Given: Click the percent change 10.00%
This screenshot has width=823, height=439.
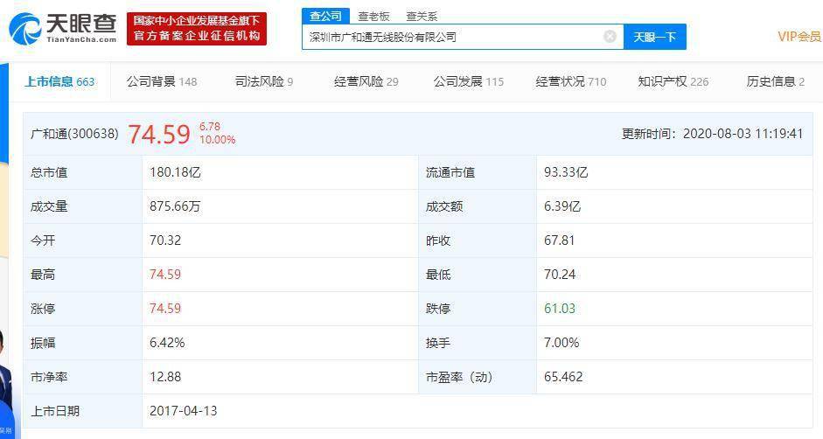Looking at the screenshot, I should (217, 140).
